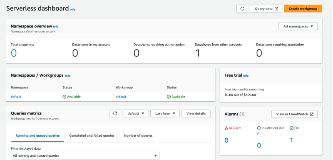Click the In alarm warning icon
The image size is (333, 160).
pyautogui.click(x=226, y=128)
